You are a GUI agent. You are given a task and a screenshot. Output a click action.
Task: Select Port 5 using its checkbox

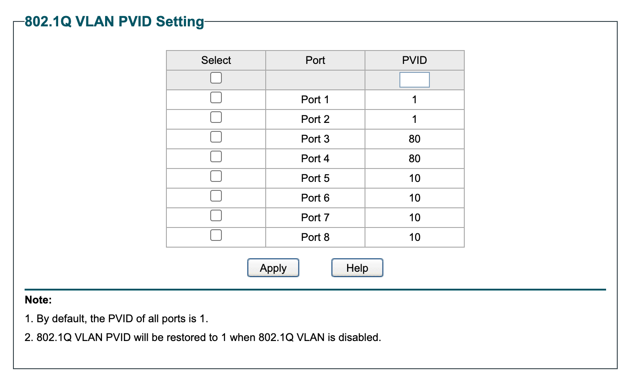pos(216,176)
